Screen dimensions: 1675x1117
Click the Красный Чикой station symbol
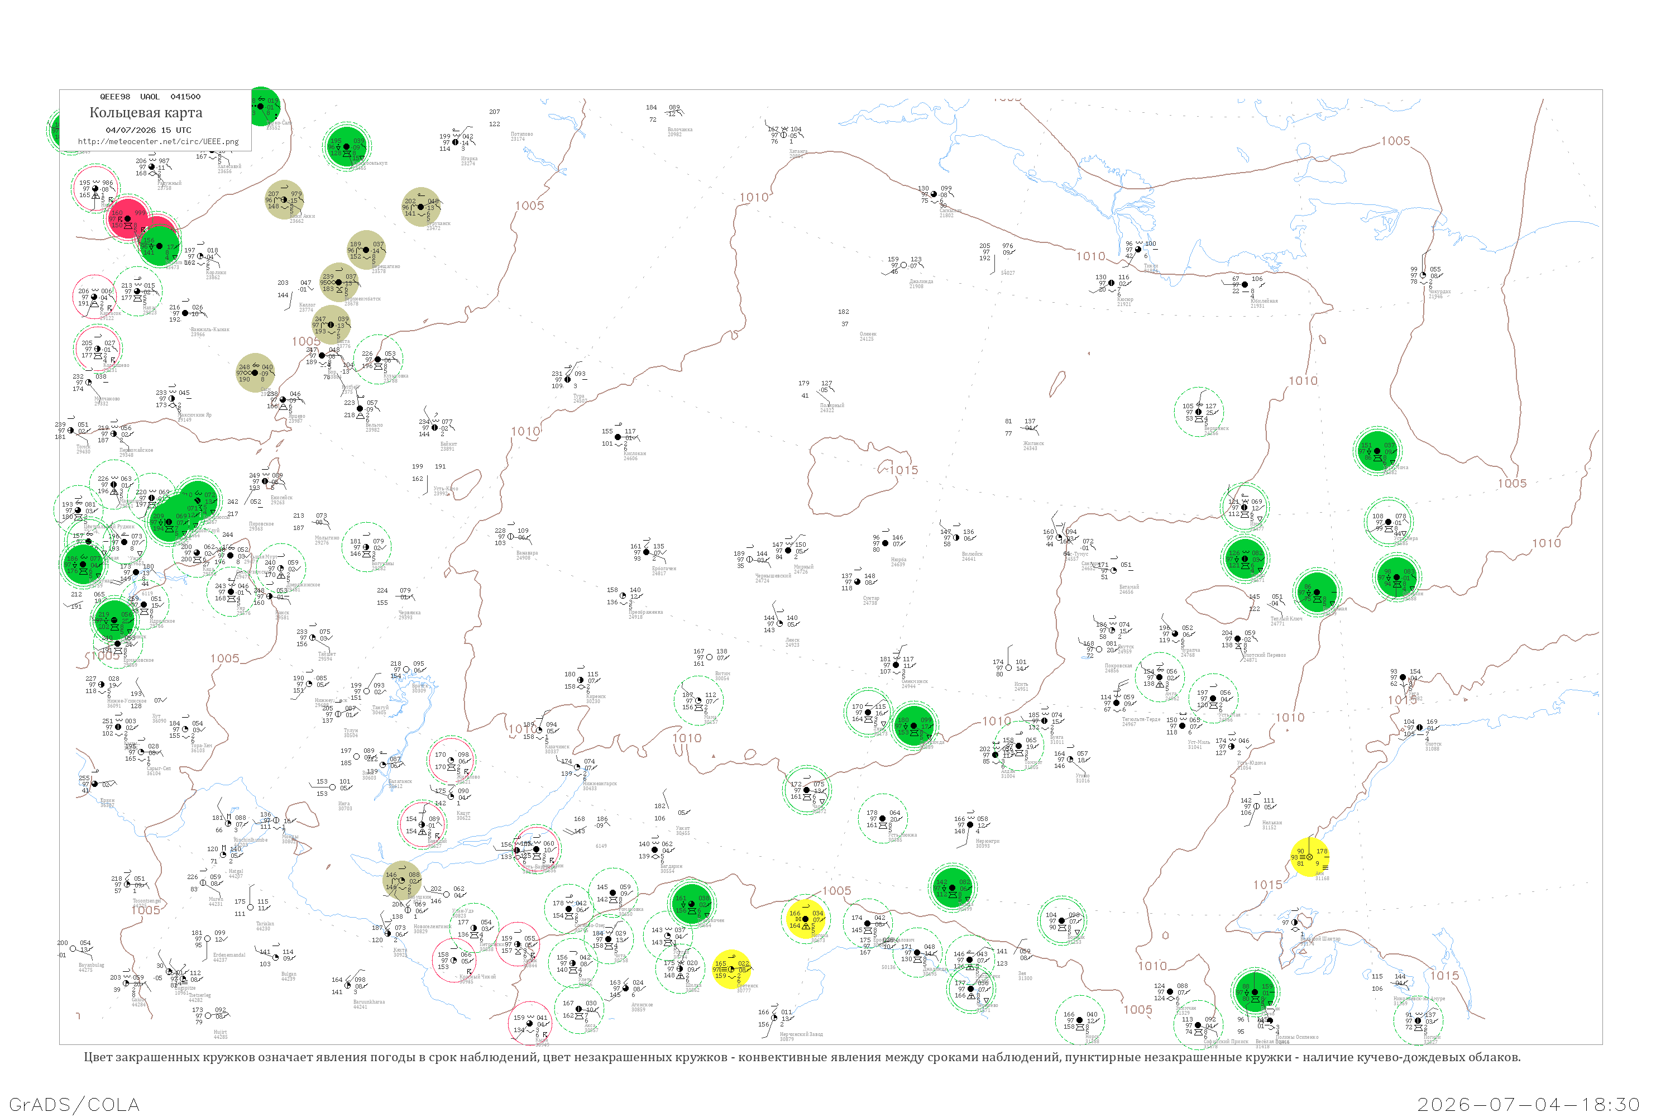coord(455,960)
